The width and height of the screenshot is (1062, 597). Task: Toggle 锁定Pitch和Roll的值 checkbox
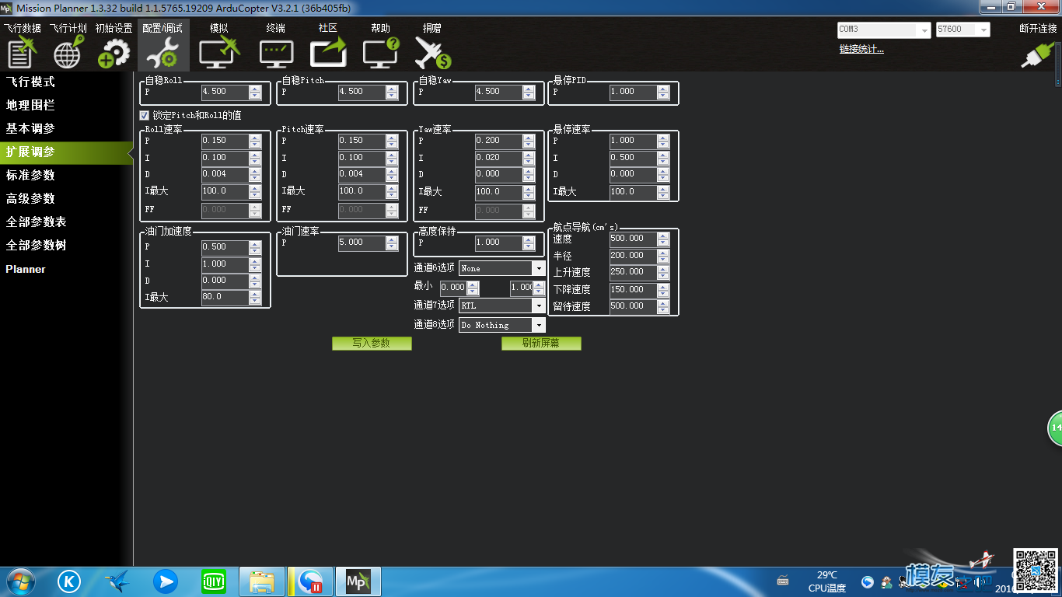144,115
